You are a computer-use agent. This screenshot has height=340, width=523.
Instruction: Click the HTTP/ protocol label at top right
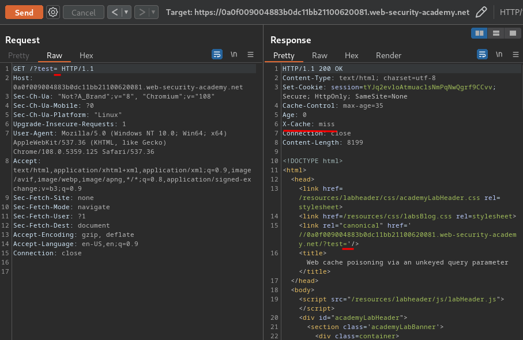coord(511,12)
